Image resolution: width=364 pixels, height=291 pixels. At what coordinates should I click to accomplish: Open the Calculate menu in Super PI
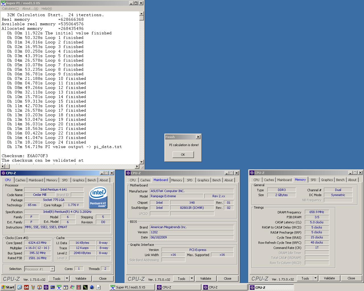click(x=11, y=9)
